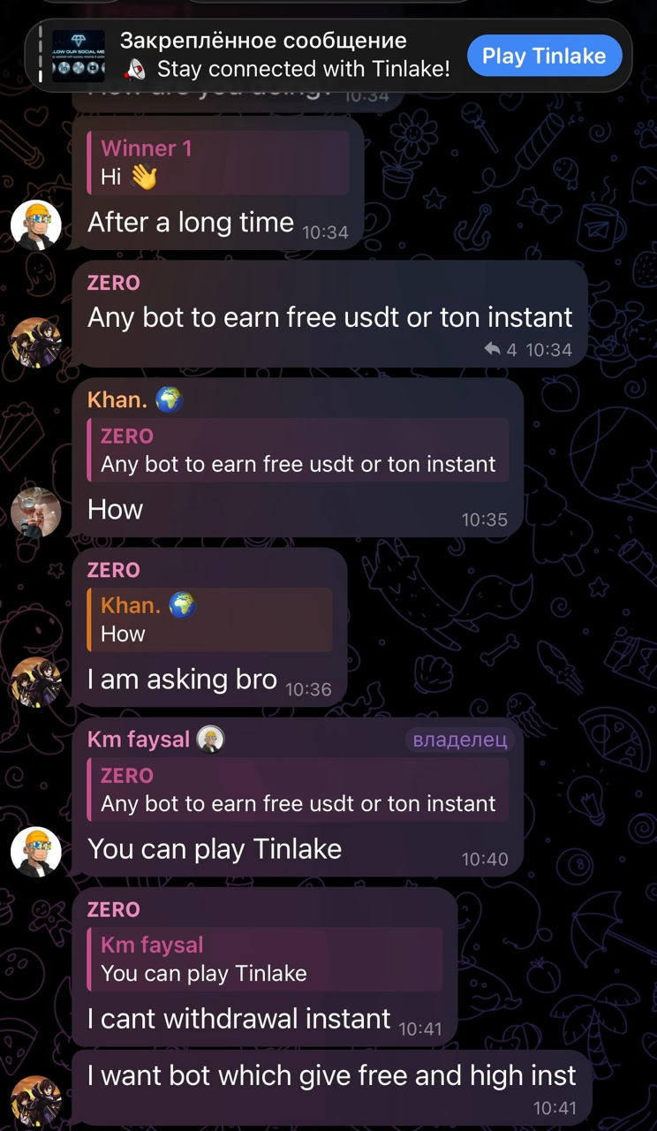The height and width of the screenshot is (1131, 657).
Task: Tap quoted 'You can play Tinlake' preview
Action: (265, 959)
